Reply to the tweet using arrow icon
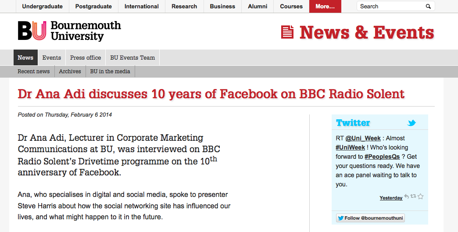This screenshot has height=232, width=458. (x=407, y=197)
